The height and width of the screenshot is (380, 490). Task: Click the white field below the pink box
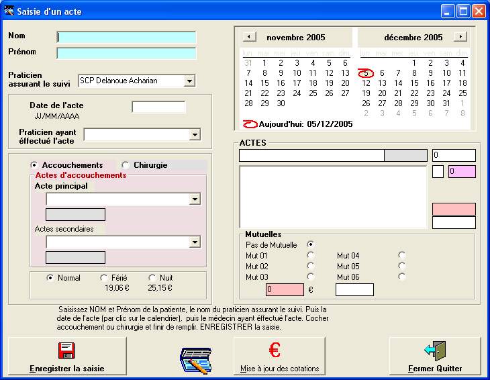[x=454, y=223]
